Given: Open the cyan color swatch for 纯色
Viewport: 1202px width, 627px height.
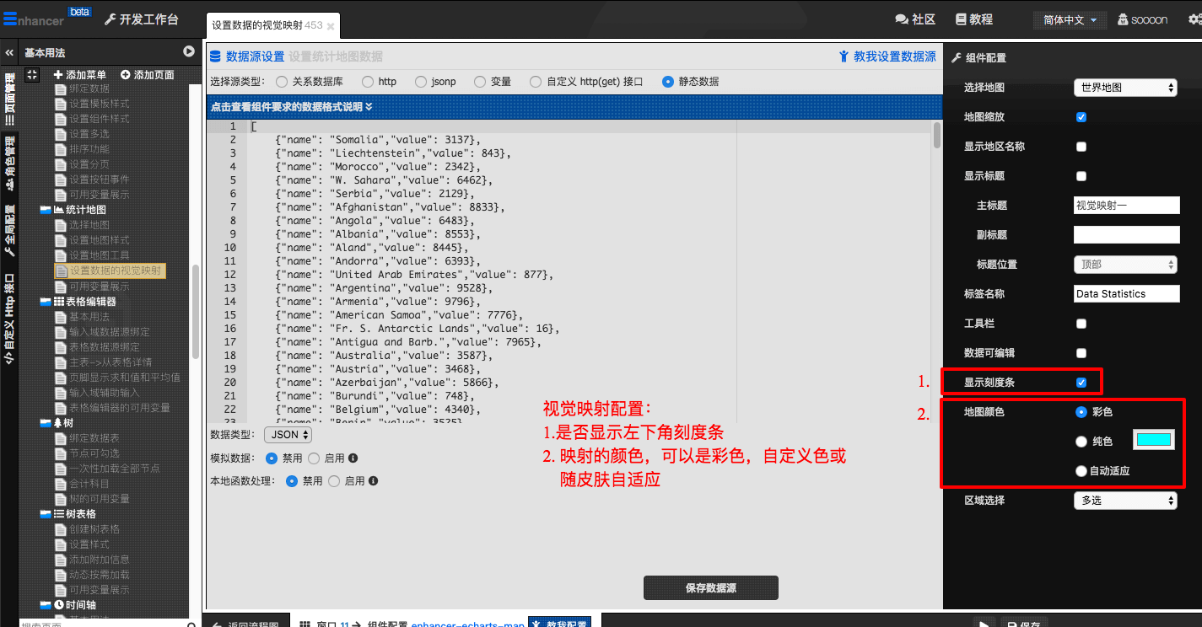Looking at the screenshot, I should [x=1153, y=440].
